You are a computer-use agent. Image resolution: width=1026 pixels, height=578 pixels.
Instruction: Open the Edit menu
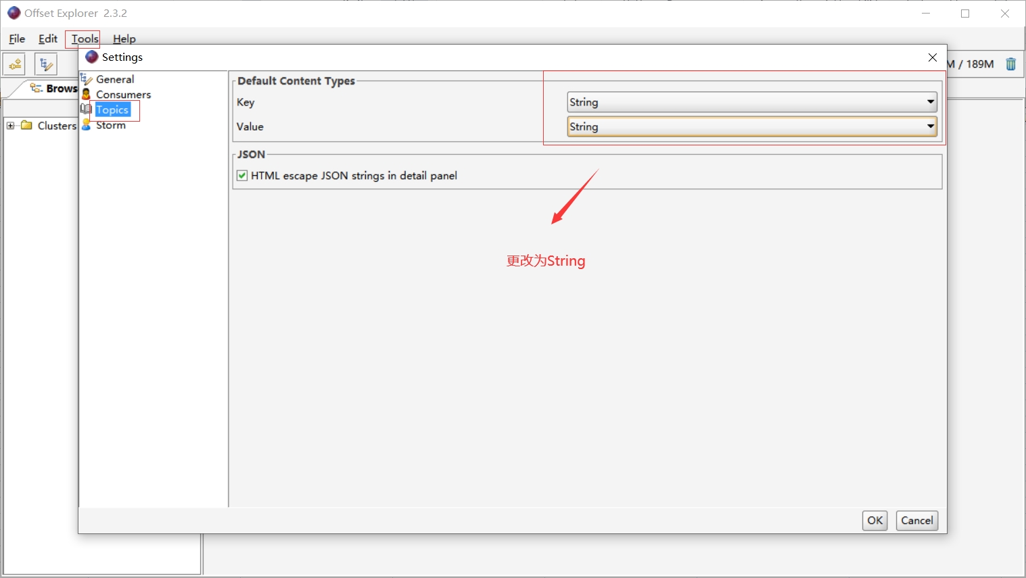[48, 39]
